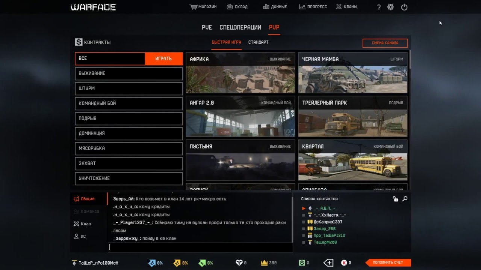Click the Смена канала button
Viewport: 481px width, 270px height.
point(385,43)
